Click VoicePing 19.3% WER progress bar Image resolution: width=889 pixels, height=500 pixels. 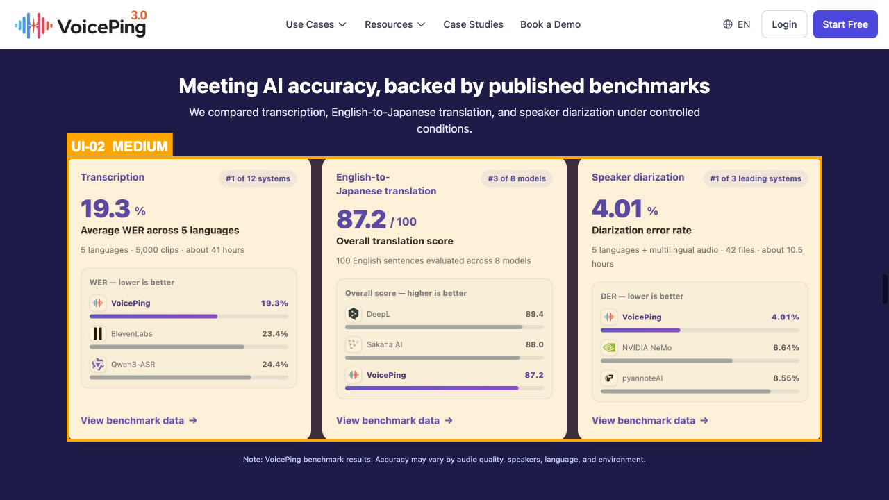(x=189, y=316)
